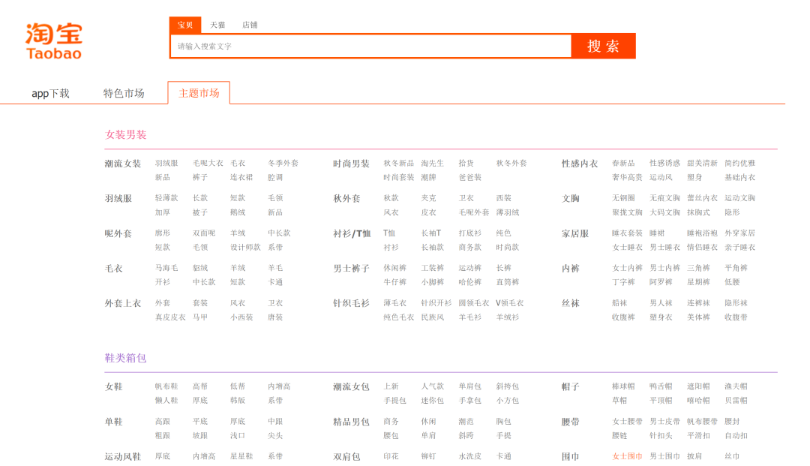
Task: Click the 连衣裙 link under 潮流女装
Action: click(x=241, y=178)
